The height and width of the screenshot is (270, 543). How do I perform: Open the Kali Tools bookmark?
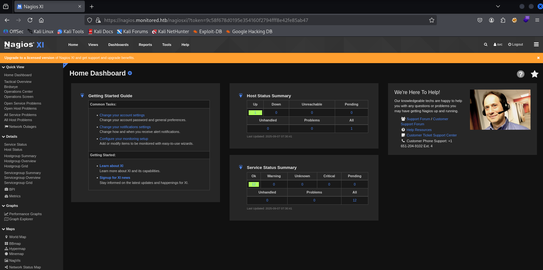coord(70,32)
